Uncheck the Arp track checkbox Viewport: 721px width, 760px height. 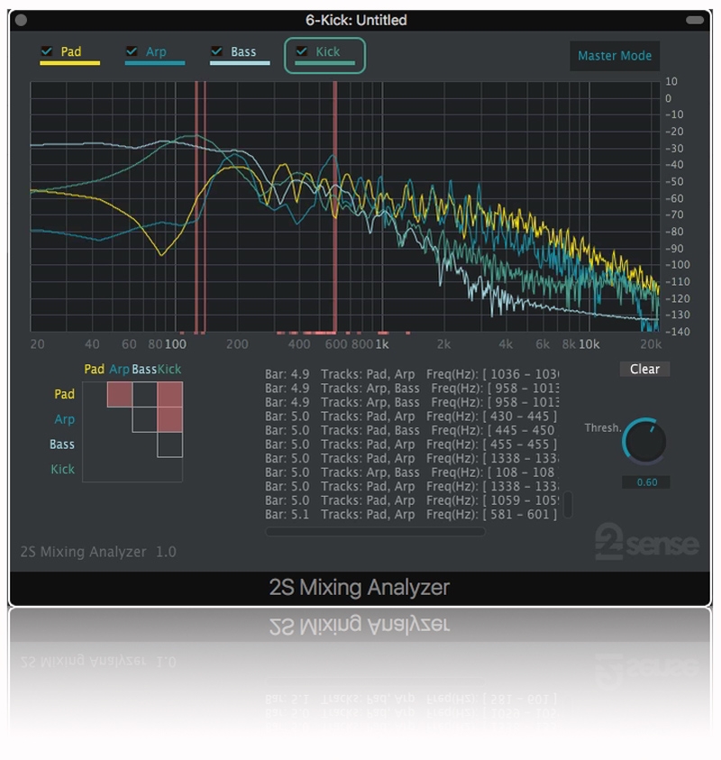(x=132, y=51)
